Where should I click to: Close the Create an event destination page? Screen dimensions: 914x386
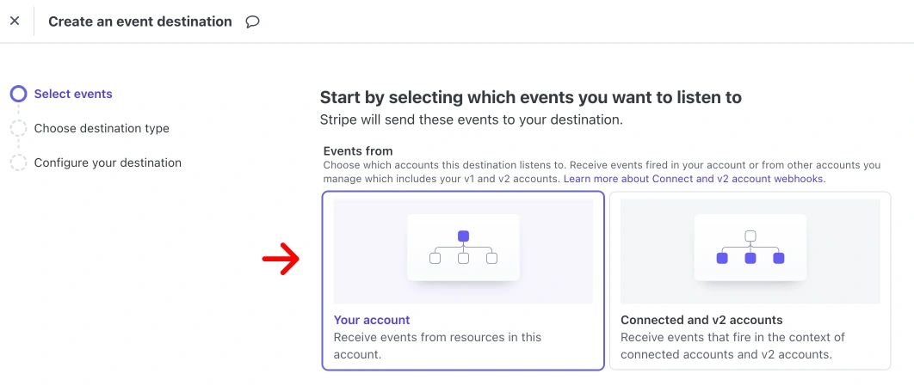point(15,21)
